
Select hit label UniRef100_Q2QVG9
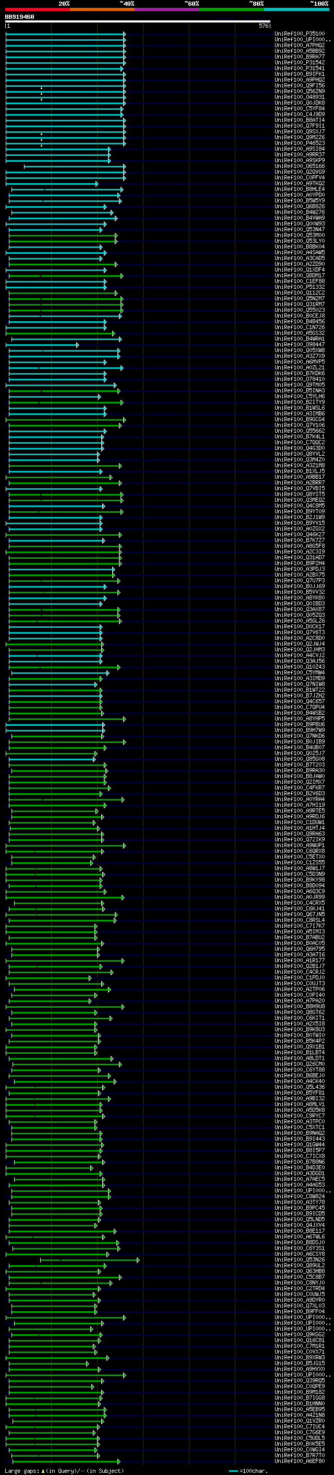pyautogui.click(x=300, y=172)
